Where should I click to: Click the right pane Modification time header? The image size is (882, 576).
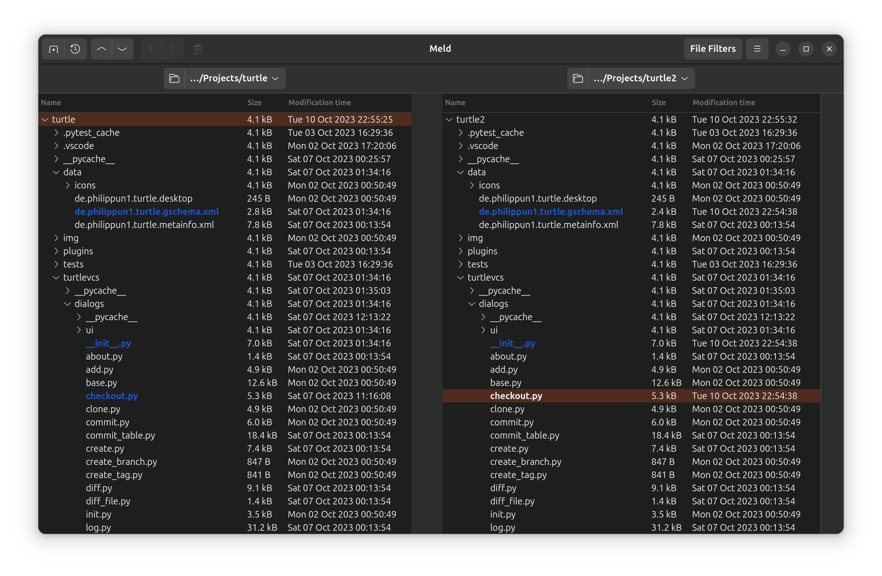coord(723,102)
